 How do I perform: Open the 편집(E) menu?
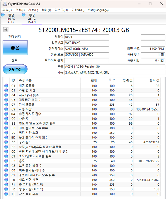click(20, 10)
